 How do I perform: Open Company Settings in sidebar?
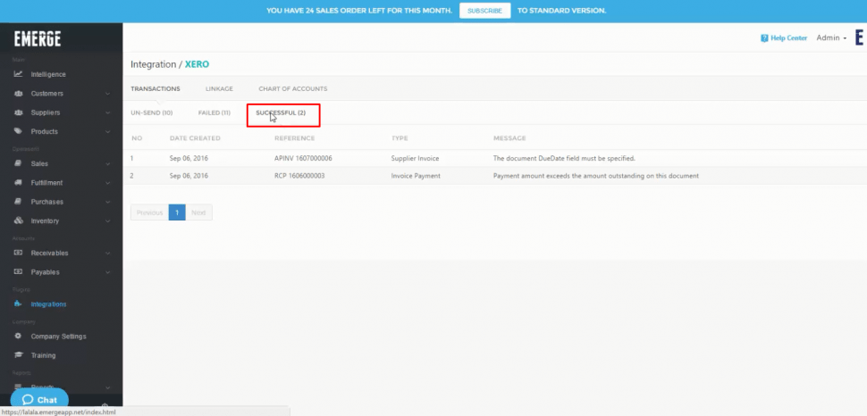pos(59,336)
